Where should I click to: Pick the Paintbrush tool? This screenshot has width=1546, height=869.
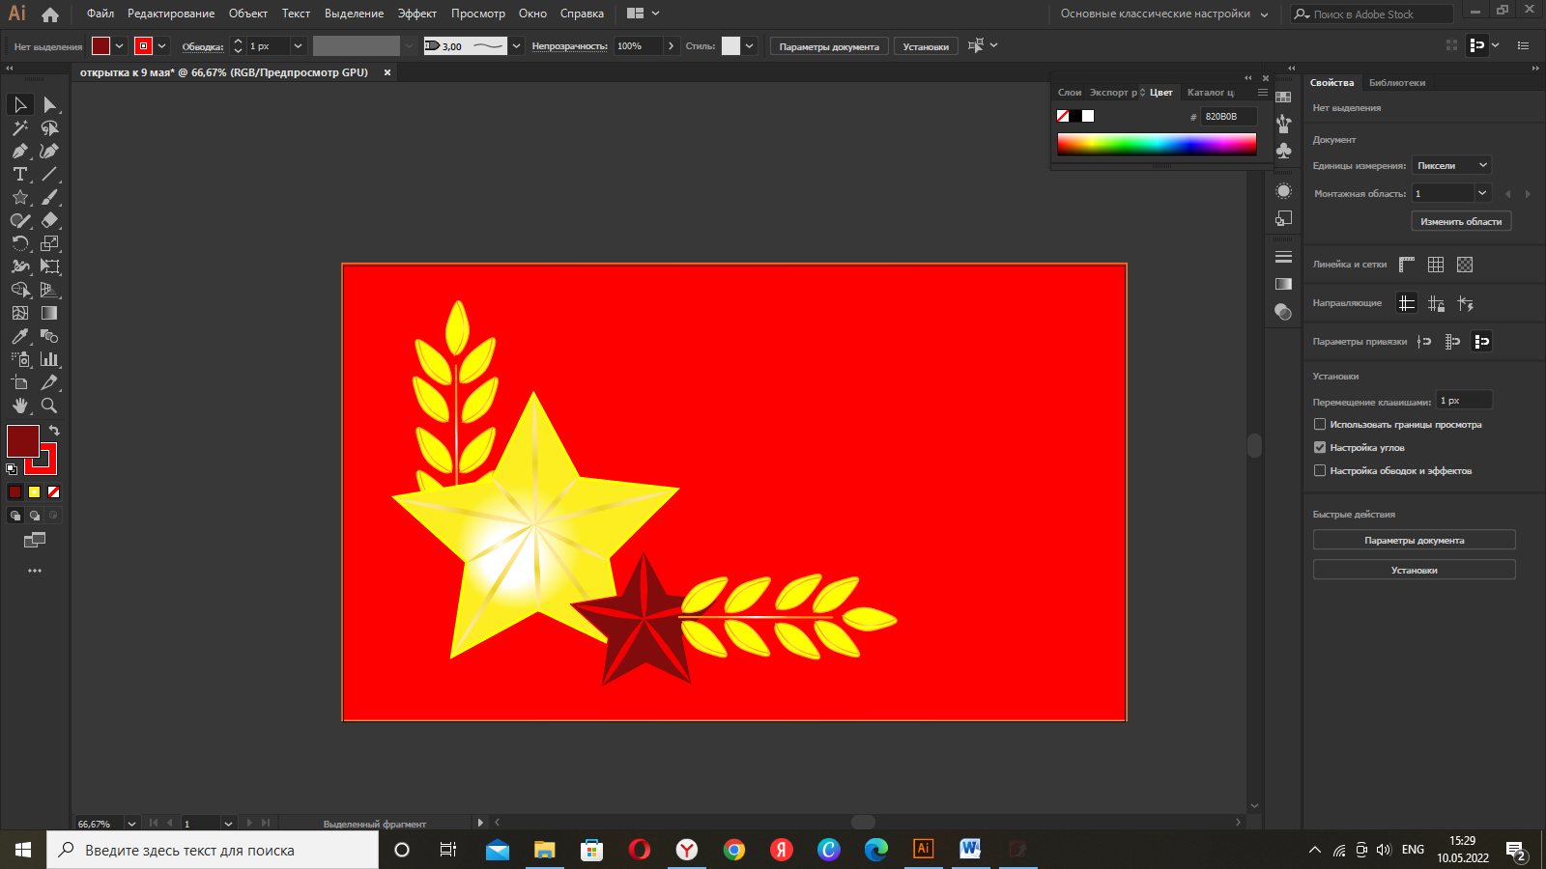point(49,197)
